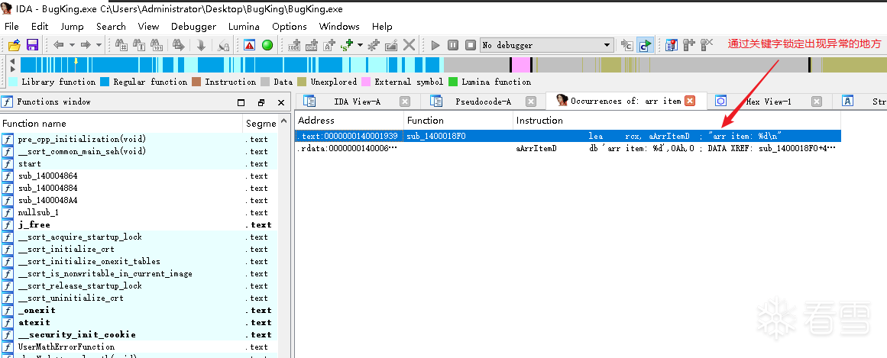887x358 pixels.
Task: Click the delete-watch X toolbar icon
Action: pyautogui.click(x=707, y=45)
